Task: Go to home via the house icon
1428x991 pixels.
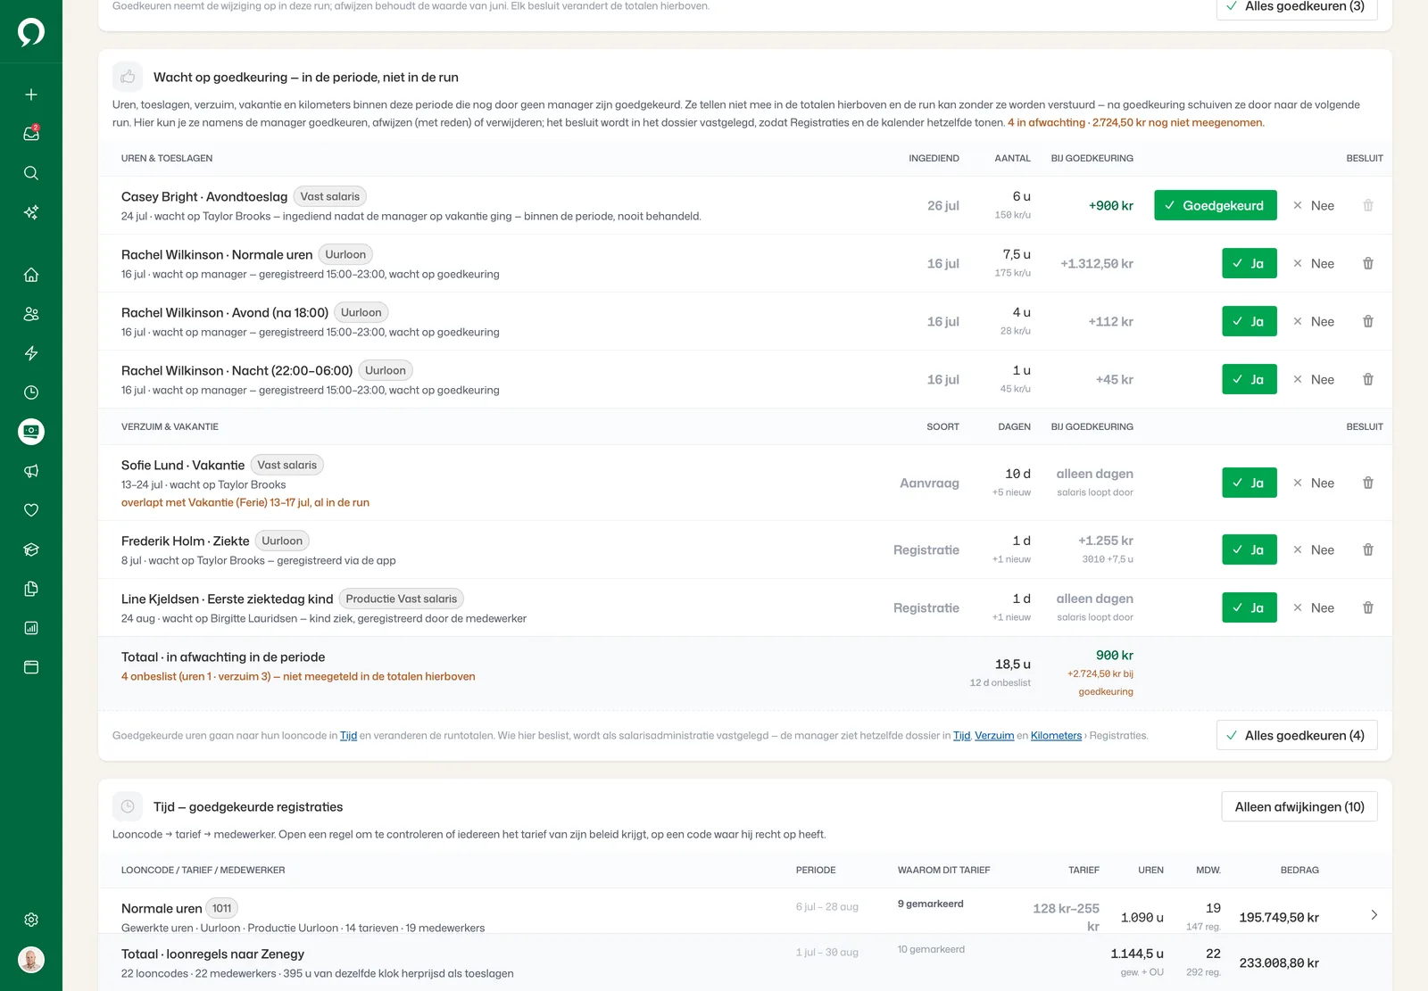Action: (x=31, y=275)
